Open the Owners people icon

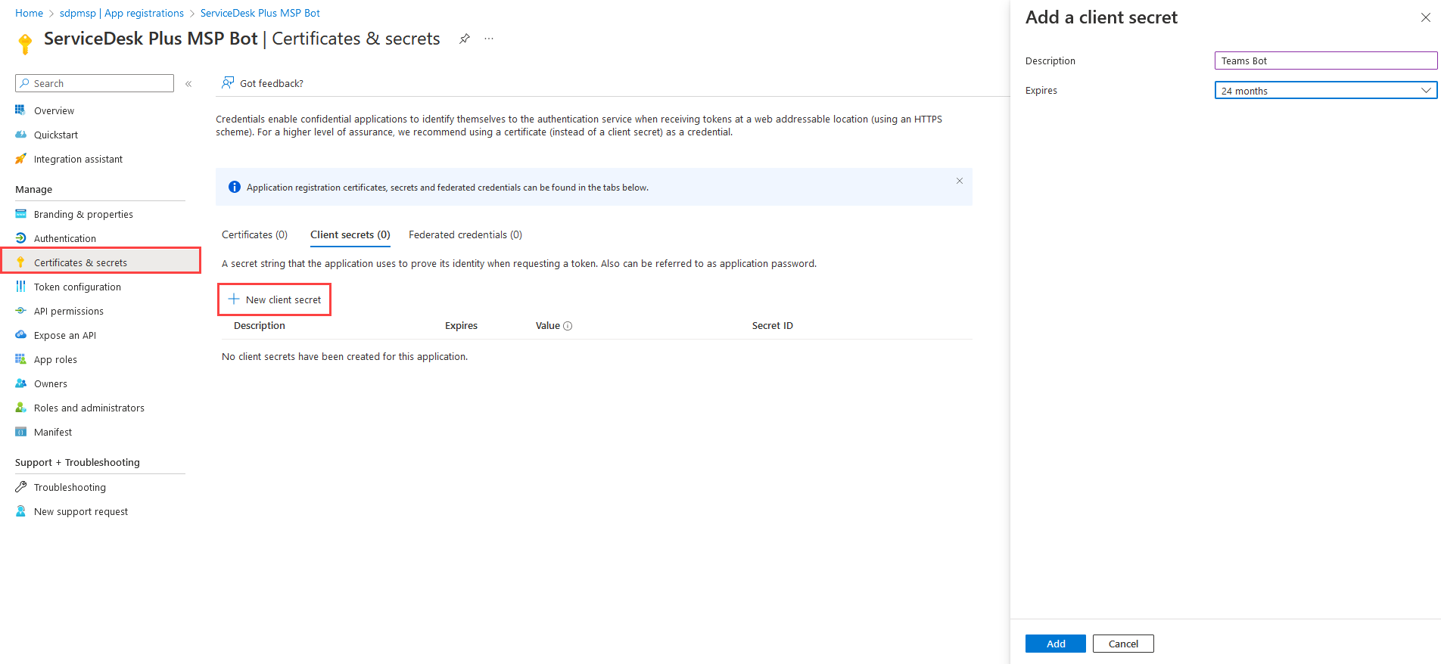click(x=20, y=383)
